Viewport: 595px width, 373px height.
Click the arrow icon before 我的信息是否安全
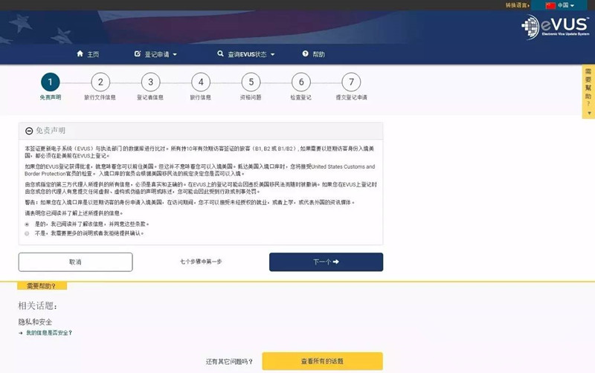(x=21, y=333)
